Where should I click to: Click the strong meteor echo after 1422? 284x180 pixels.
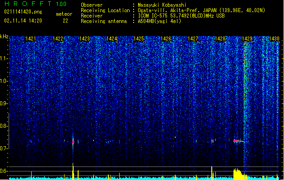pyautogui.click(x=73, y=142)
